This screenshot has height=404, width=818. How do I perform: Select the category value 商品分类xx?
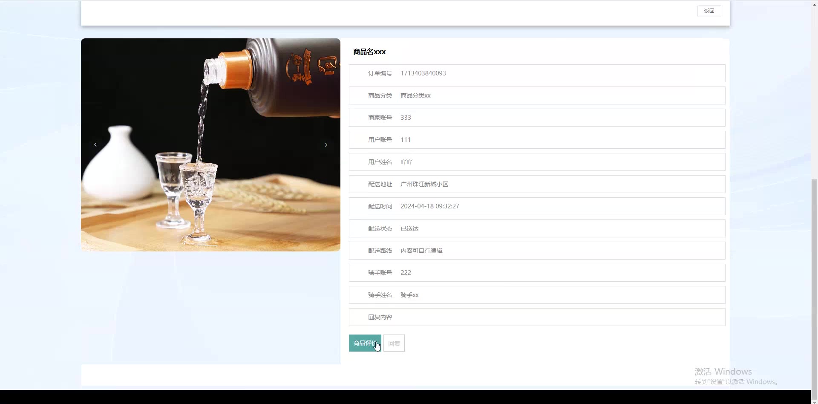[415, 95]
